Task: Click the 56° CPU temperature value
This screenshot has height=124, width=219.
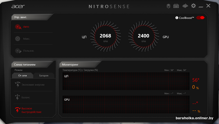Action: click(x=196, y=80)
